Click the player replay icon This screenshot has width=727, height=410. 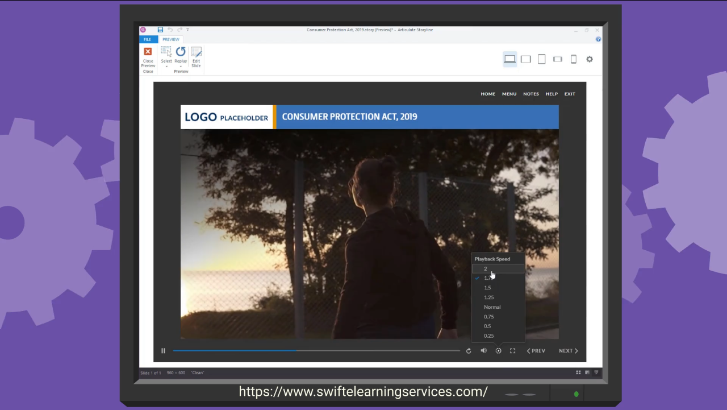coord(469,351)
